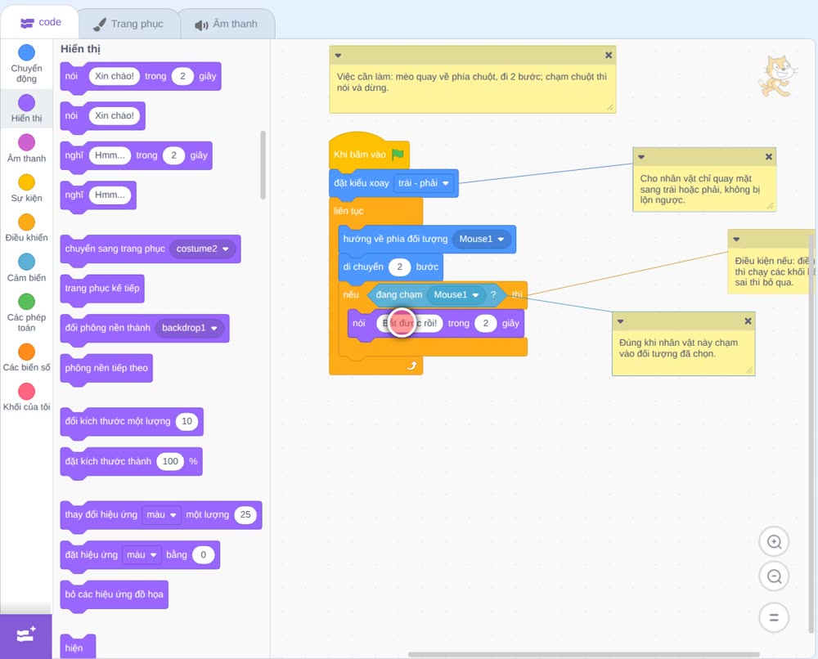
Task: Switch to the Âm thanh tab
Action: (x=227, y=24)
